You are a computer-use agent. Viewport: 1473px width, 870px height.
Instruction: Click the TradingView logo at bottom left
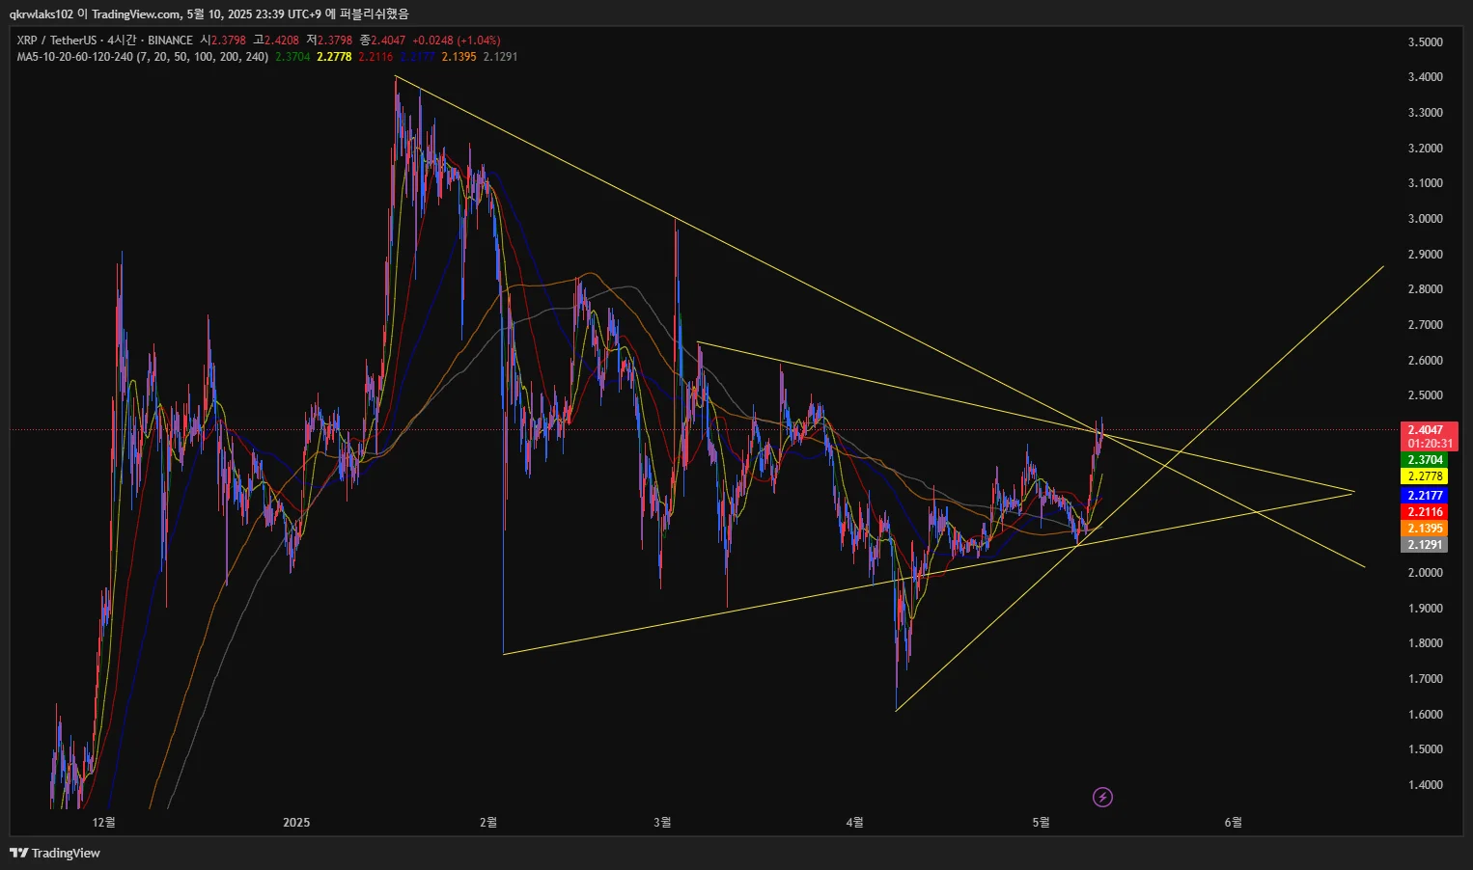pyautogui.click(x=55, y=853)
